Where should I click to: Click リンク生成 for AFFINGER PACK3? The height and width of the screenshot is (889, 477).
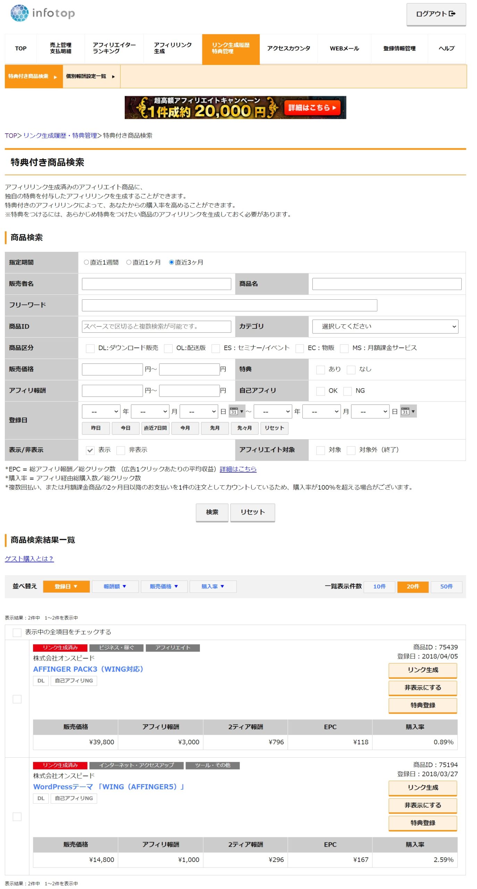coord(423,670)
